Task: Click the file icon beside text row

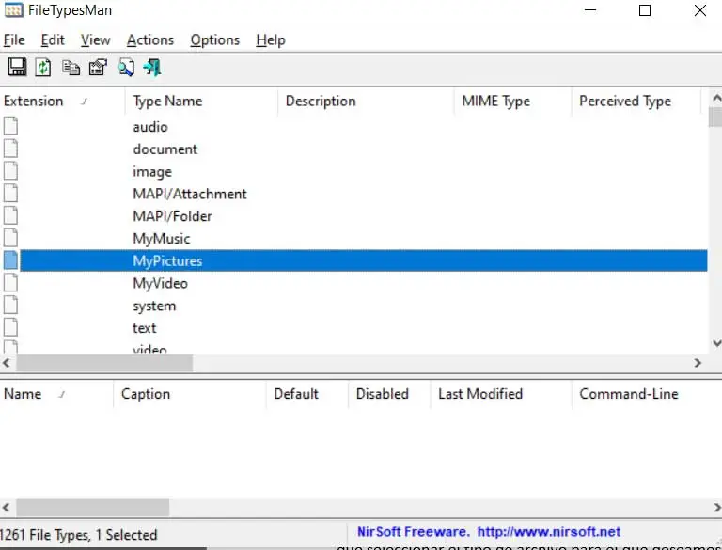Action: pos(10,327)
